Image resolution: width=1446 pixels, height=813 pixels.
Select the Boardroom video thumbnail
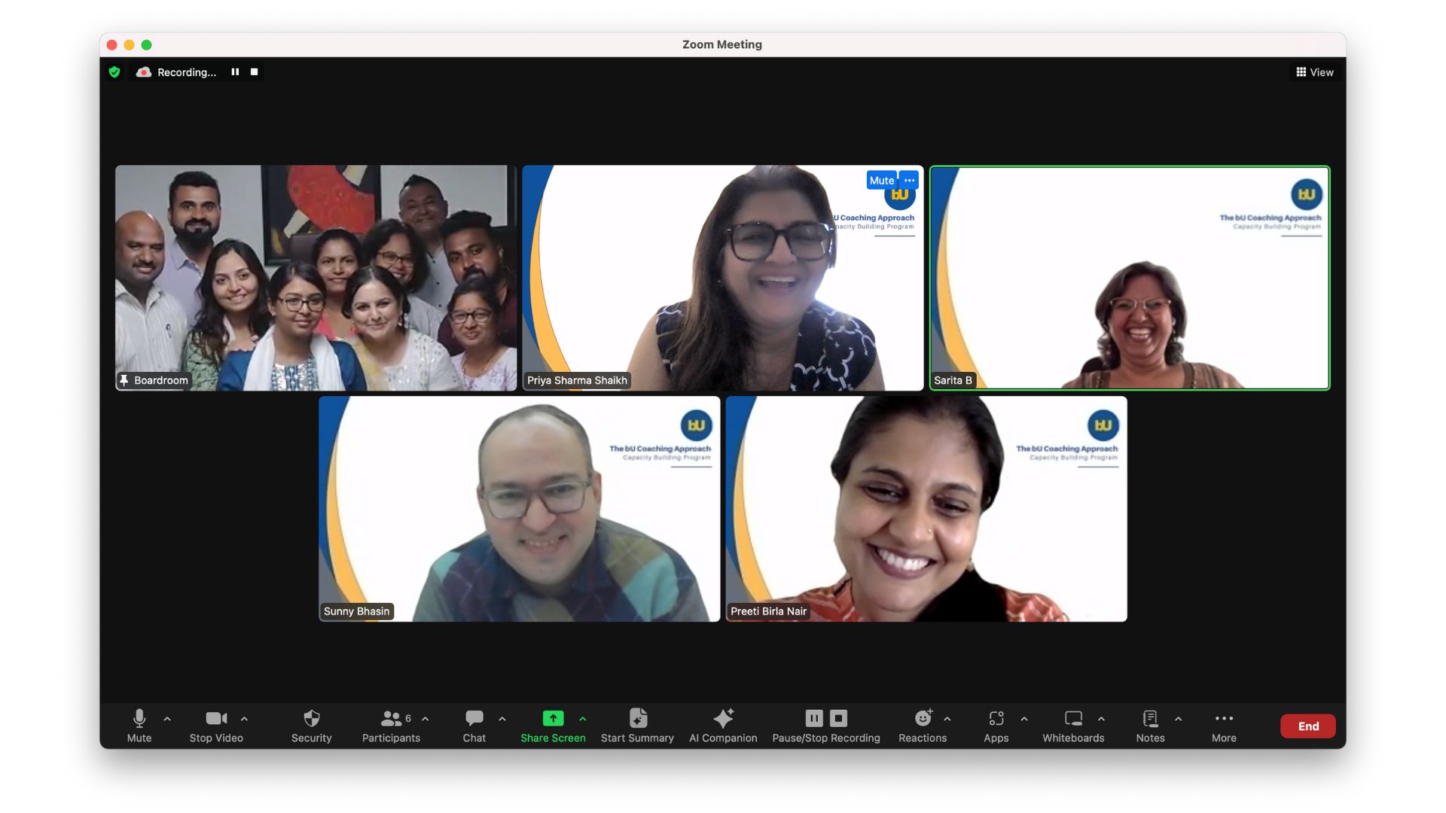pyautogui.click(x=316, y=278)
